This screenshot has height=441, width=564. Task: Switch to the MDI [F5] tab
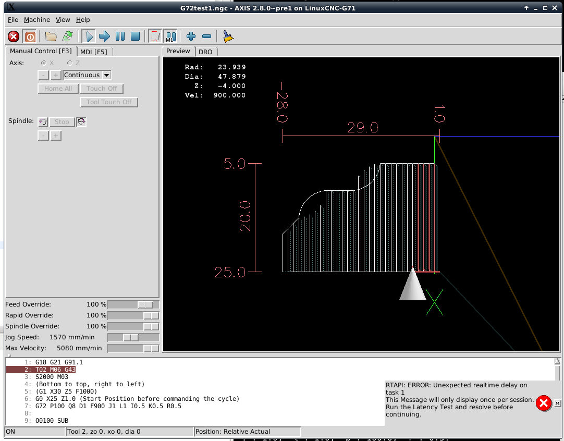point(94,52)
